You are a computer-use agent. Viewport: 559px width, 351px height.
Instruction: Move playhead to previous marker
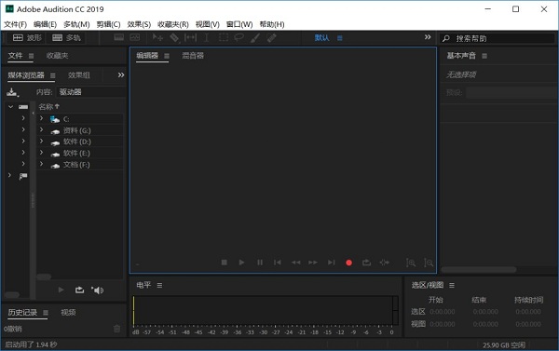(278, 263)
